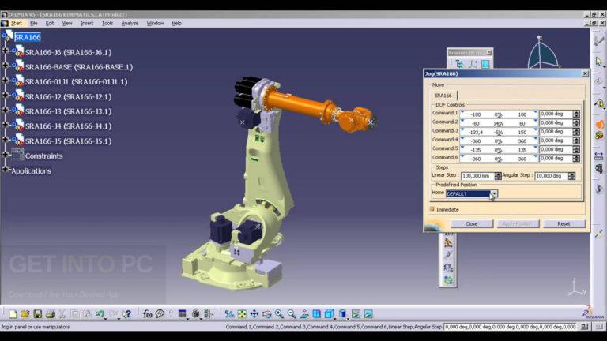
Task: Toggle the Immediate checkbox
Action: click(432, 209)
